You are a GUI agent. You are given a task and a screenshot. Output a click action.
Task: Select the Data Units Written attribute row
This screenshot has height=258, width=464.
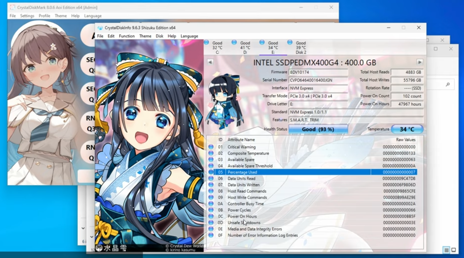point(312,185)
